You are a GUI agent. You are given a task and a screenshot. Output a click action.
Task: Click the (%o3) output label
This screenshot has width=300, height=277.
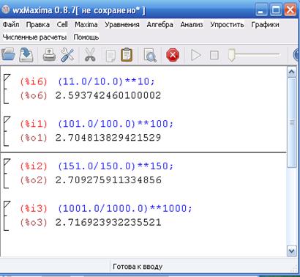point(34,222)
